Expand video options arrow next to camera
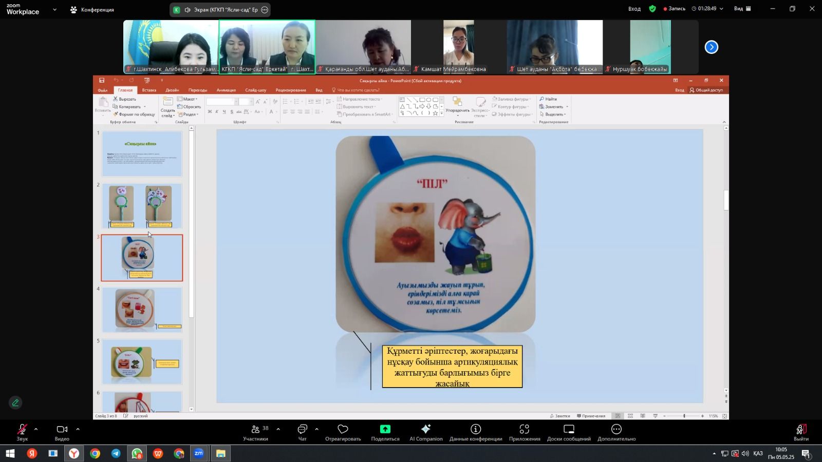Viewport: 822px width, 462px height. [x=78, y=429]
